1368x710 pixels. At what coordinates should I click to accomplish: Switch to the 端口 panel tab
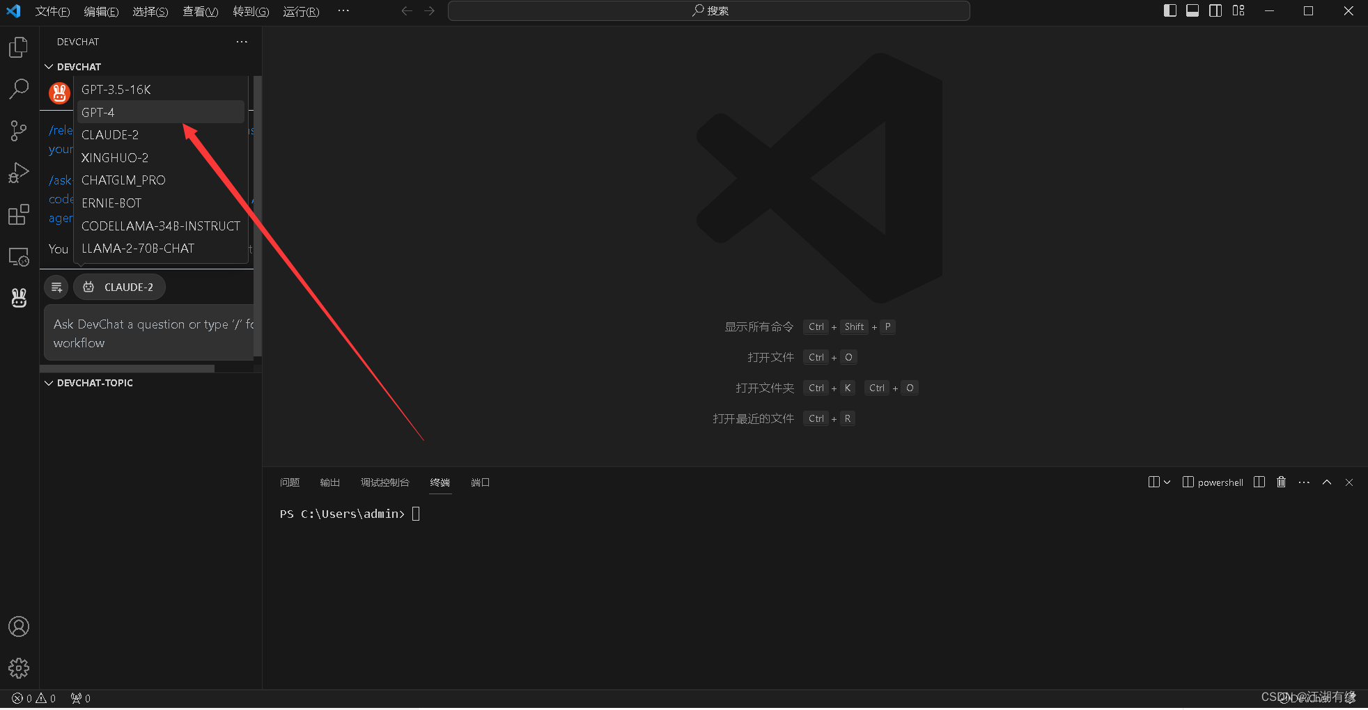coord(481,482)
